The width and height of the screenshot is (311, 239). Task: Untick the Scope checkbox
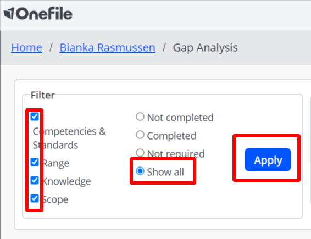click(x=35, y=198)
